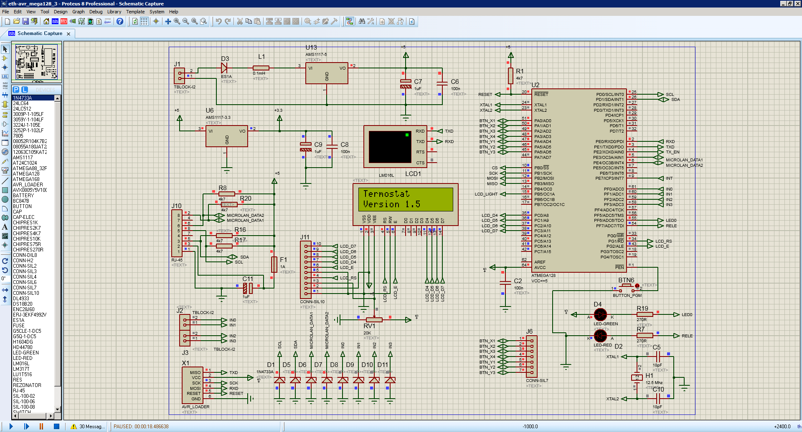The height and width of the screenshot is (432, 802).
Task: Open the Library menu
Action: pyautogui.click(x=114, y=12)
